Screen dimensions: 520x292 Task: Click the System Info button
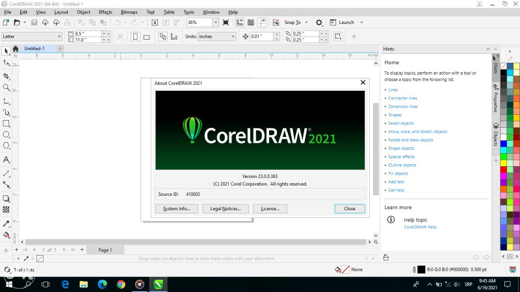click(177, 208)
